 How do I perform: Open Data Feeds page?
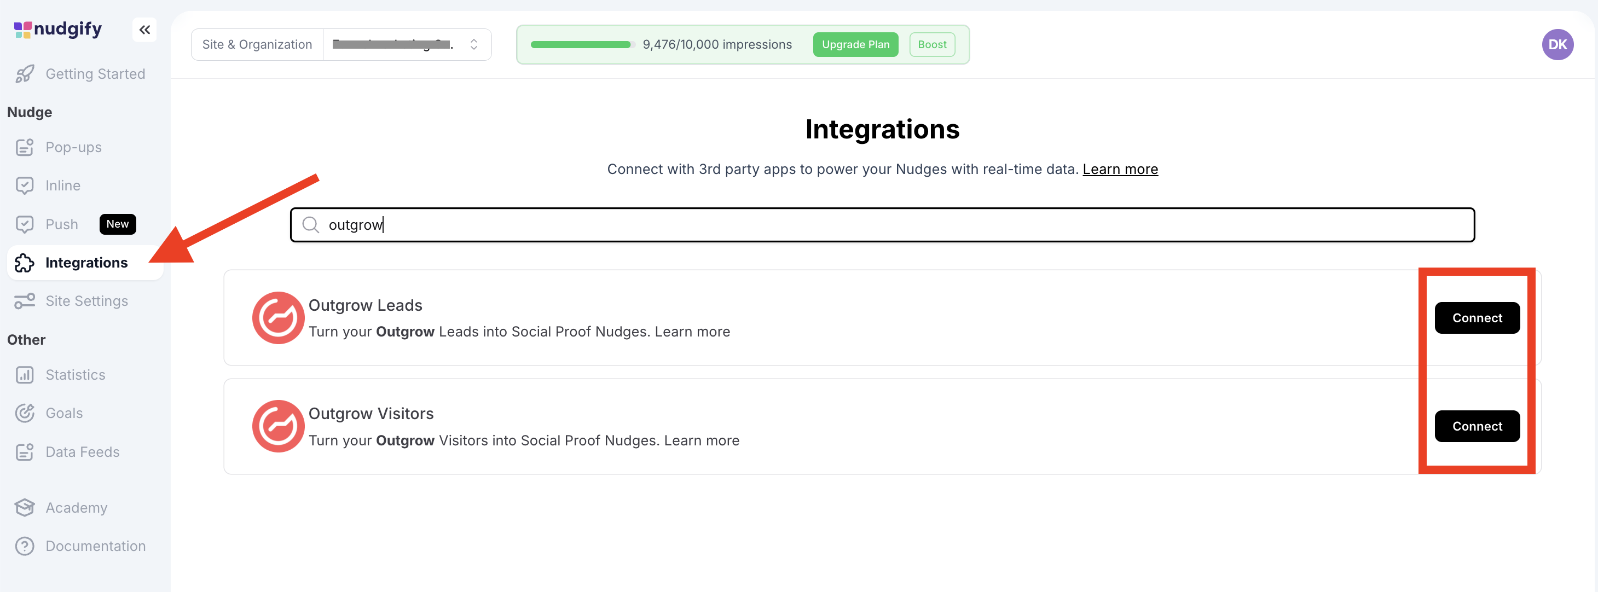click(x=82, y=452)
